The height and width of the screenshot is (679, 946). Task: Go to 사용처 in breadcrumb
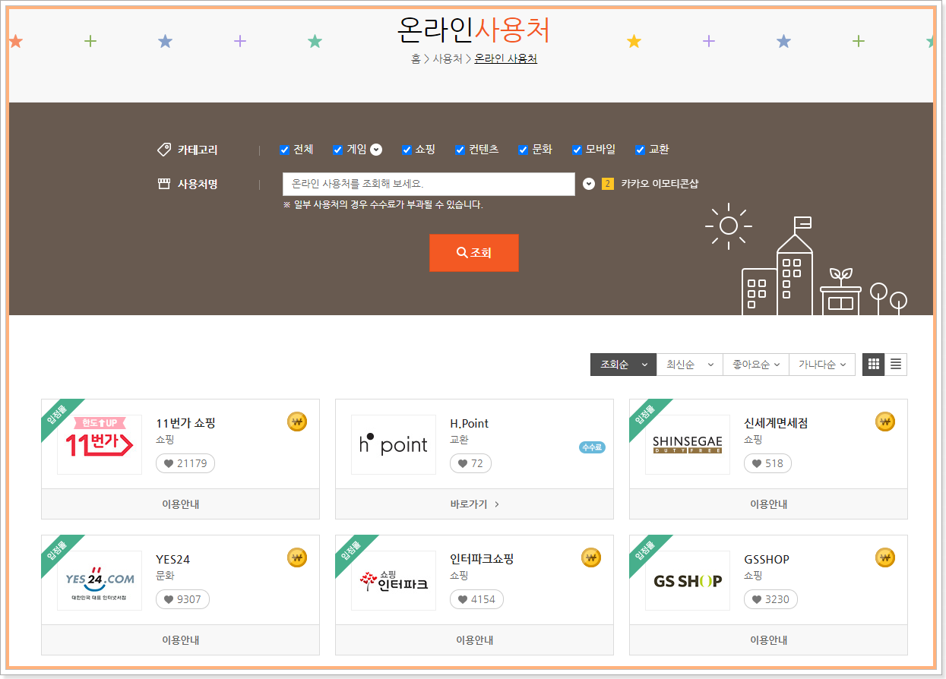tap(448, 58)
